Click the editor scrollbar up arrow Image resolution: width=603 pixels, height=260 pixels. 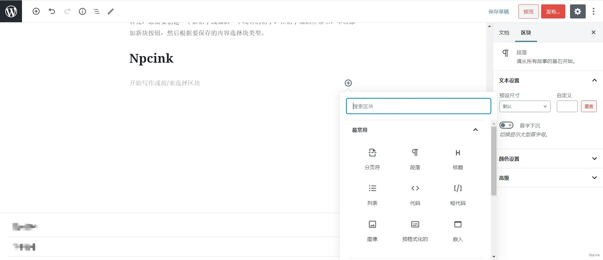(489, 26)
